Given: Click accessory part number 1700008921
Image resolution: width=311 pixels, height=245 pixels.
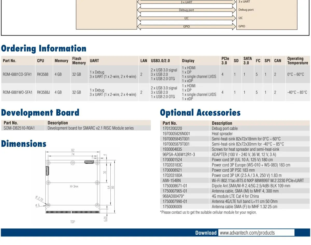Looking at the screenshot, I should [172, 170].
